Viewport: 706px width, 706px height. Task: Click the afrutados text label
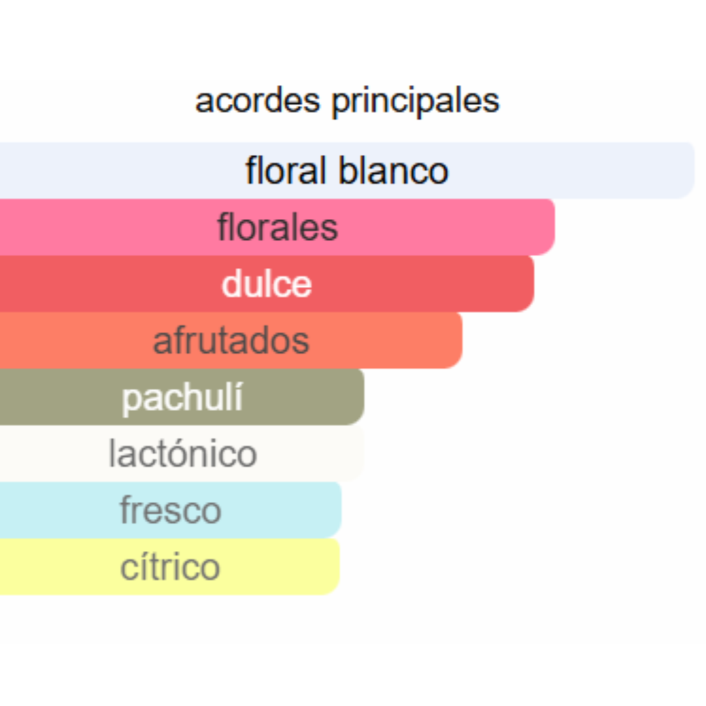pos(231,341)
